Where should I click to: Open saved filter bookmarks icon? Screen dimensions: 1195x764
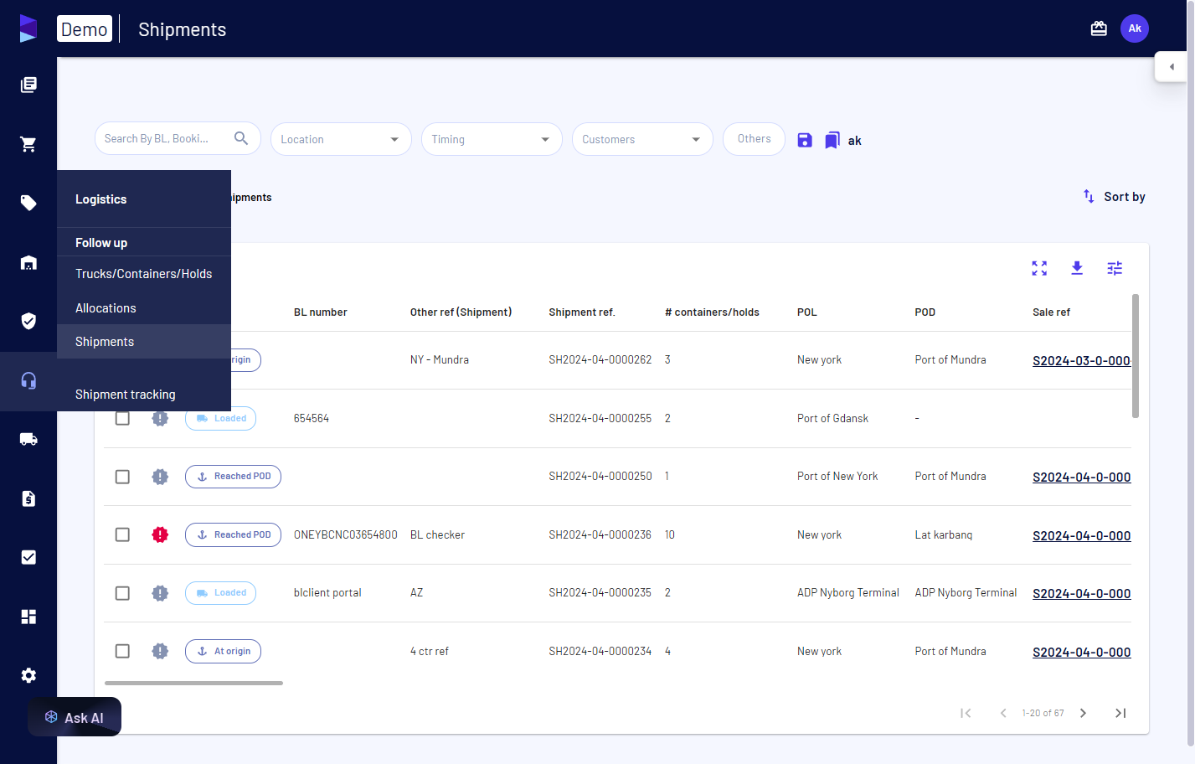tap(832, 140)
